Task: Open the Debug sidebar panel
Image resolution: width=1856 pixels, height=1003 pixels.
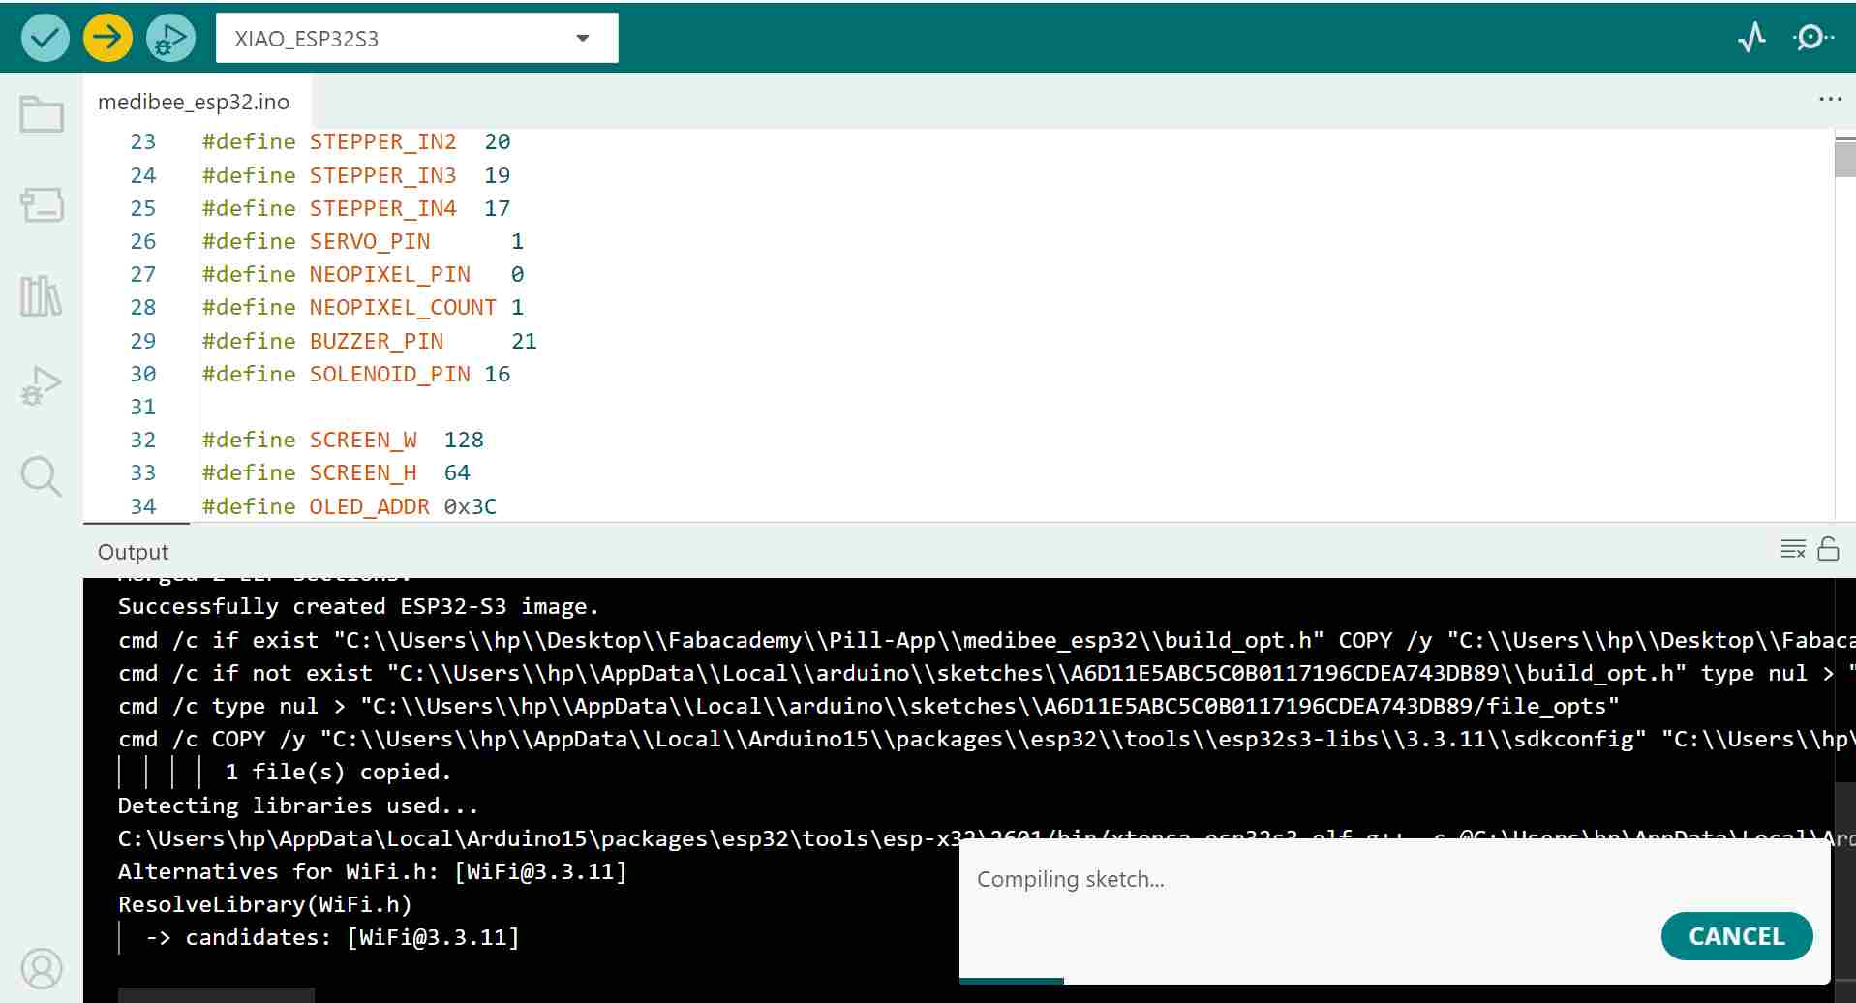Action: (42, 385)
